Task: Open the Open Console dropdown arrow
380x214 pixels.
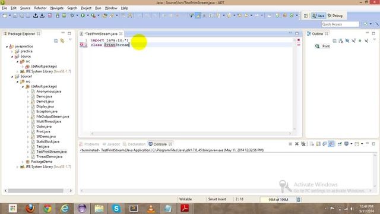Action: click(x=362, y=144)
